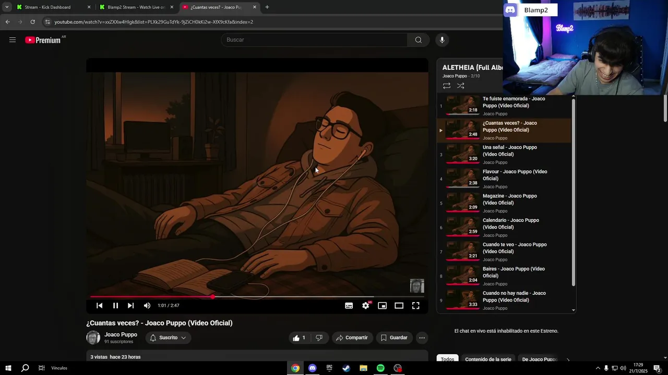668x375 pixels.
Task: Skip to next video in player
Action: pos(130,306)
